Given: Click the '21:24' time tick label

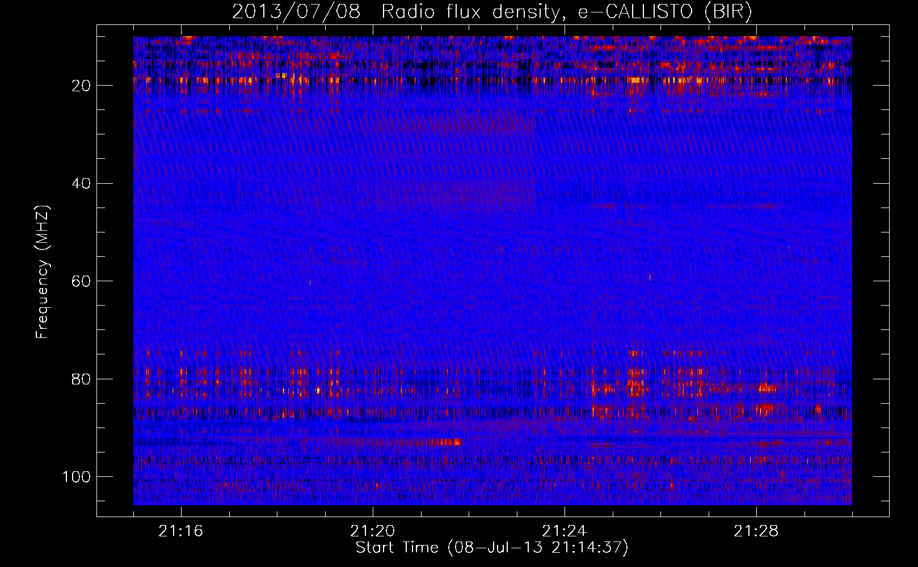Looking at the screenshot, I should pos(565,531).
